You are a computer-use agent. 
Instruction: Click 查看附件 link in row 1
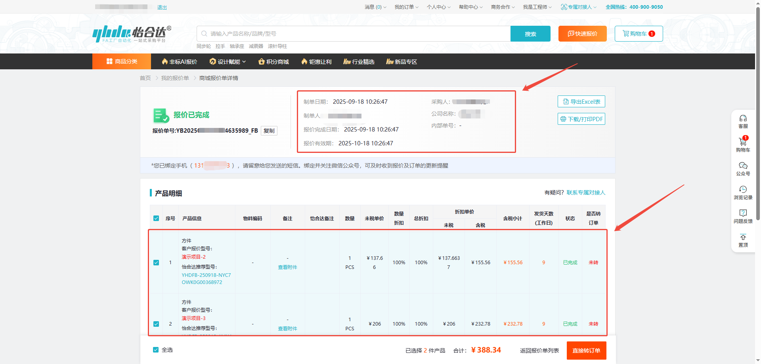point(287,267)
